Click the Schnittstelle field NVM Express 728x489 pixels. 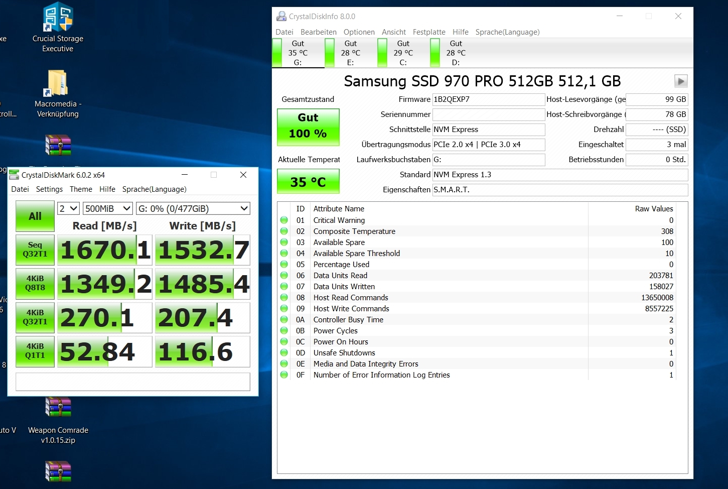(489, 130)
